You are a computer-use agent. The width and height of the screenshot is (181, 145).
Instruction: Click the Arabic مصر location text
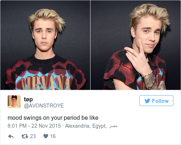point(113,126)
